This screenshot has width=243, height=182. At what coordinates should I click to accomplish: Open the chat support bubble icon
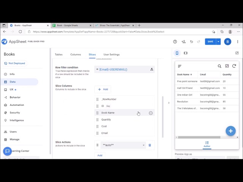coord(7,151)
